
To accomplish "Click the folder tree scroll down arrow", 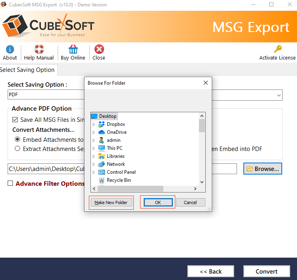I will pyautogui.click(x=202, y=182).
